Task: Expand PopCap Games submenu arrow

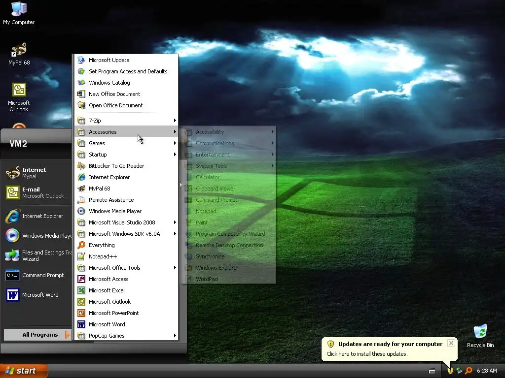Action: pos(175,336)
